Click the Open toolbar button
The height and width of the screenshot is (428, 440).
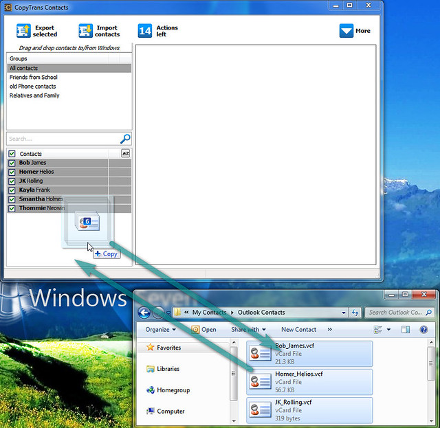click(x=203, y=330)
